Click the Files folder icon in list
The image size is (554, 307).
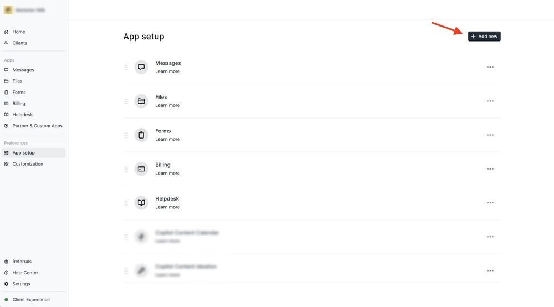click(x=141, y=101)
